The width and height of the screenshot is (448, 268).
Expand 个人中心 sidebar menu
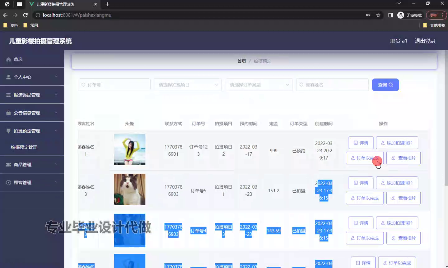(32, 77)
